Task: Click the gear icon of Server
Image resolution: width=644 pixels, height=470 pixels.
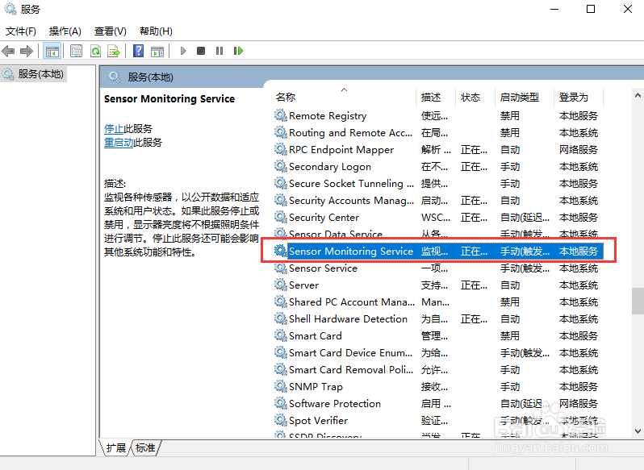Action: [281, 285]
